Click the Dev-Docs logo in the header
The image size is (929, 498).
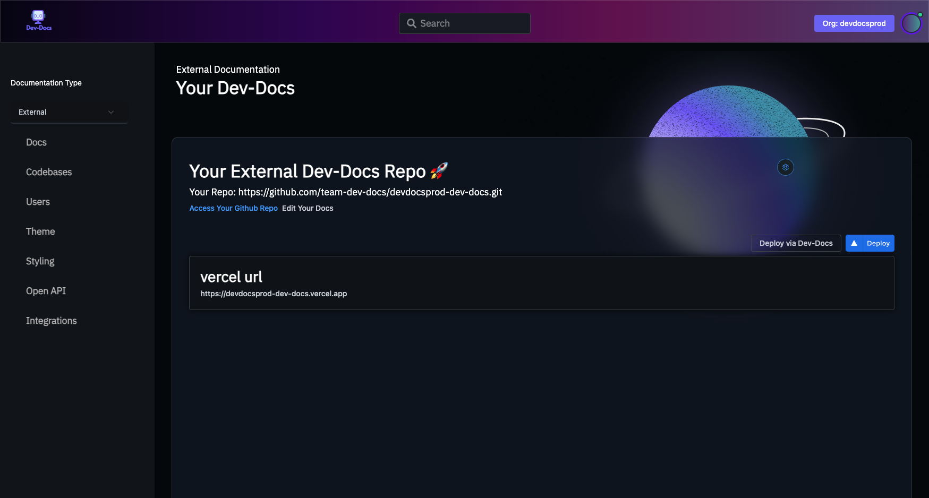[38, 20]
